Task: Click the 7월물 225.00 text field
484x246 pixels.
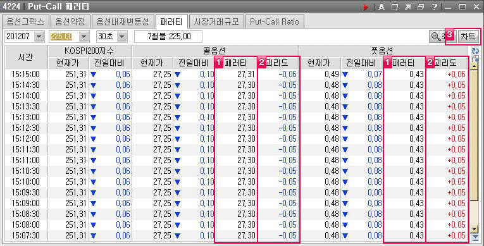Action: (168, 37)
